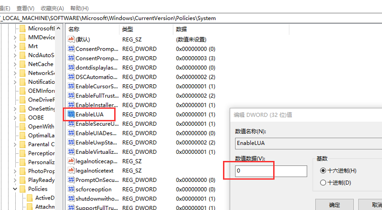The height and width of the screenshot is (210, 382).
Task: Click the PlayReady folder icon
Action: pyautogui.click(x=22, y=180)
